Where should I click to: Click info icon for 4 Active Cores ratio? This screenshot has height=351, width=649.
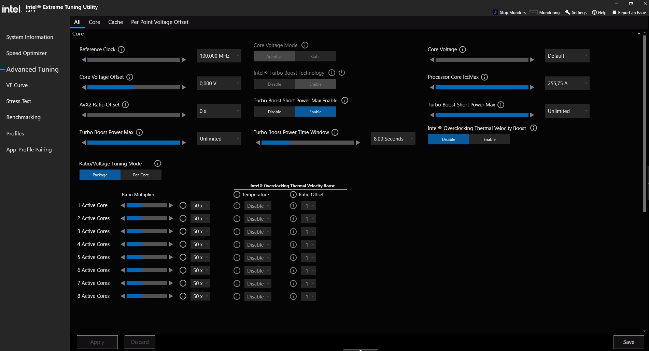pos(183,244)
